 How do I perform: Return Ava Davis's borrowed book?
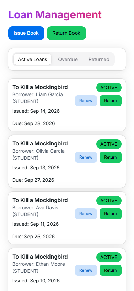click(x=111, y=214)
